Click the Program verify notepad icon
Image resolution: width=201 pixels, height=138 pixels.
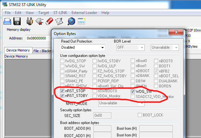click(59, 21)
